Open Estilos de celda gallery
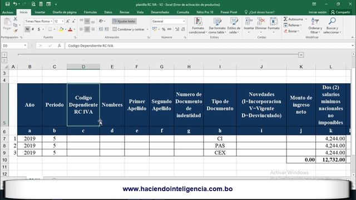This screenshot has width=356, height=200. tap(234, 26)
